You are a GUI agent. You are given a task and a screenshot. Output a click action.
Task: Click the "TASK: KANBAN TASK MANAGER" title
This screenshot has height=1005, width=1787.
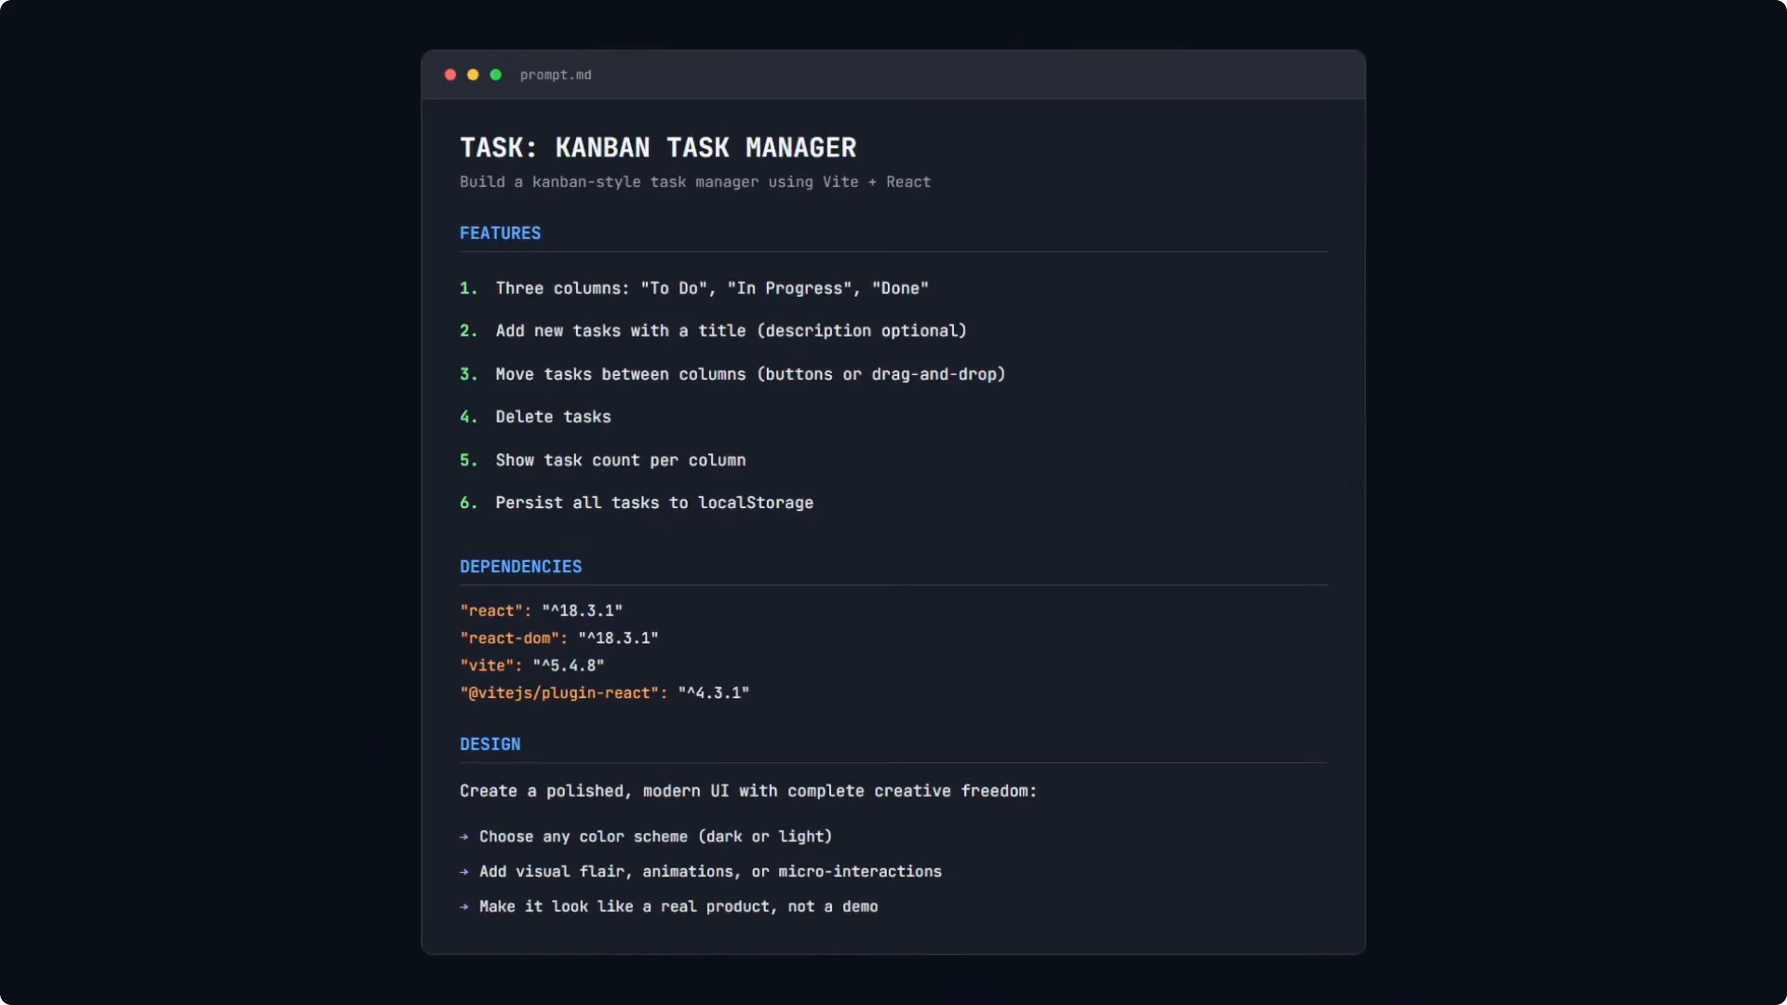pos(657,148)
